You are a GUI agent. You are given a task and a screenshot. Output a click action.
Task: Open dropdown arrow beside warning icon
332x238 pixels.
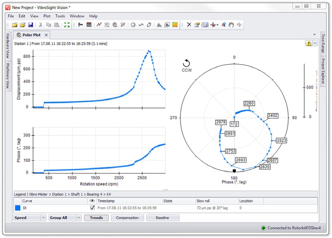(x=315, y=43)
